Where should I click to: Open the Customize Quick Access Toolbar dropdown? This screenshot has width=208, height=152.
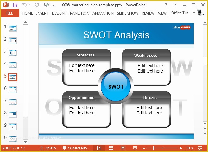pos(54,5)
